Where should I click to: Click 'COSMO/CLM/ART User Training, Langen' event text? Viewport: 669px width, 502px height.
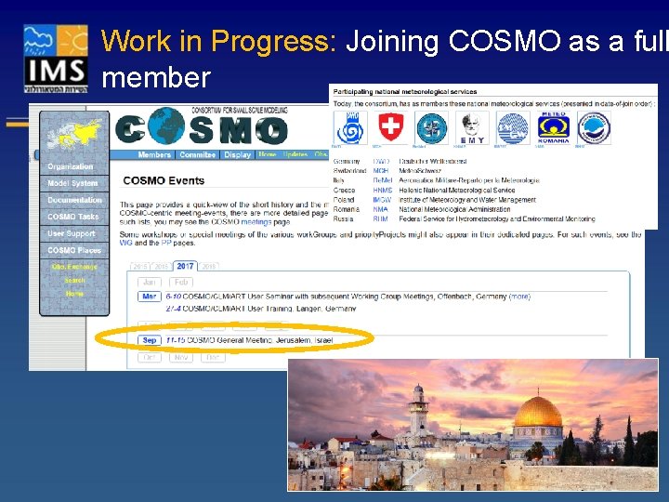tap(269, 309)
